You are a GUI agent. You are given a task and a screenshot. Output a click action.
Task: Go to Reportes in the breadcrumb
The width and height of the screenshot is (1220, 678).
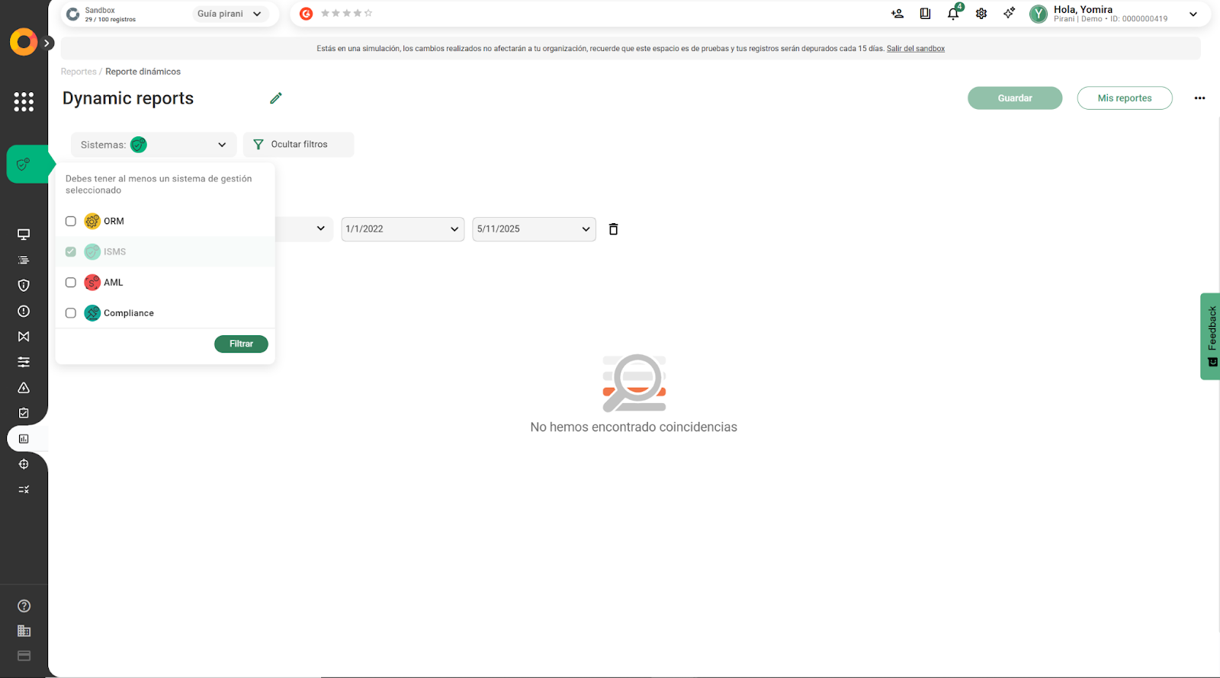tap(79, 72)
